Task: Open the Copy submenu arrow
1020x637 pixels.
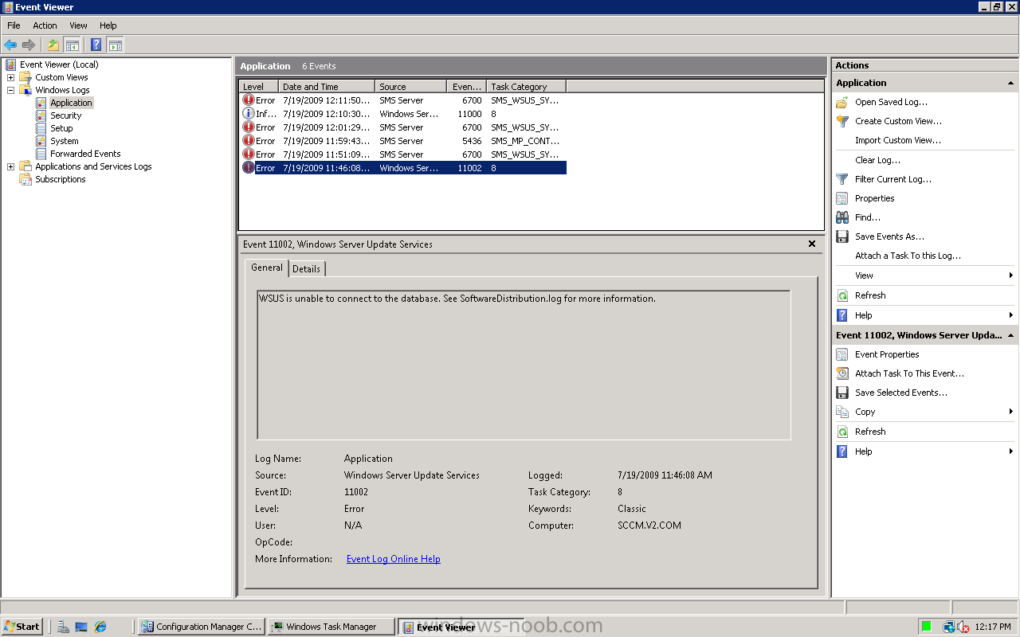Action: pyautogui.click(x=1010, y=412)
